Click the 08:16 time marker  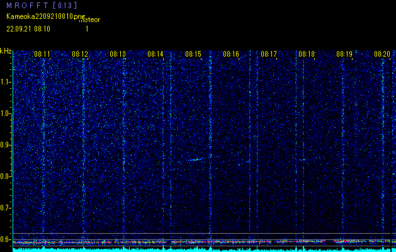click(231, 54)
